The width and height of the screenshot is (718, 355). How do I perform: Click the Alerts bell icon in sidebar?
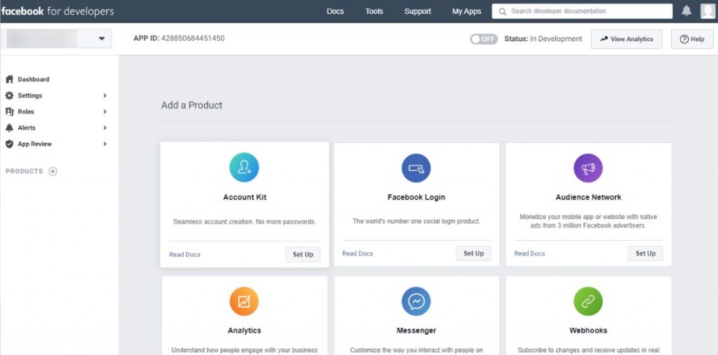[x=9, y=127]
